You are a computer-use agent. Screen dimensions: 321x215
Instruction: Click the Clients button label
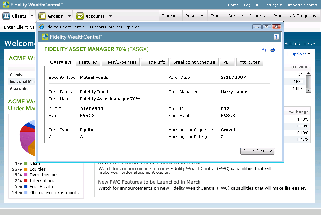click(x=19, y=16)
